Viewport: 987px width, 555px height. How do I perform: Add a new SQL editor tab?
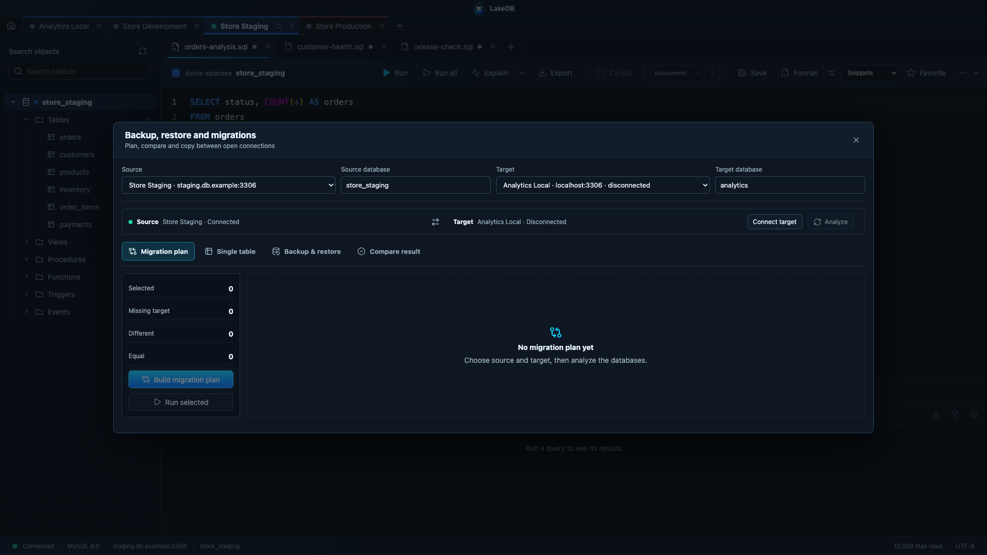point(511,47)
